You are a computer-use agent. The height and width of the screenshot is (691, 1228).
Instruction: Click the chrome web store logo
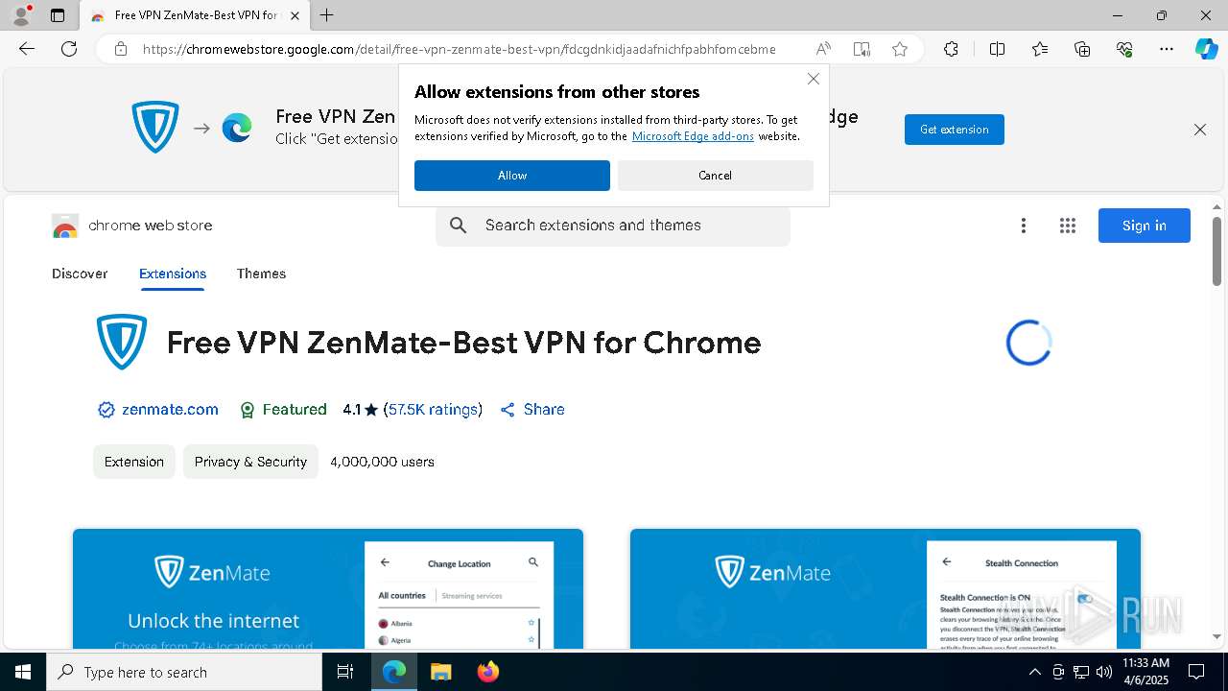pyautogui.click(x=132, y=226)
